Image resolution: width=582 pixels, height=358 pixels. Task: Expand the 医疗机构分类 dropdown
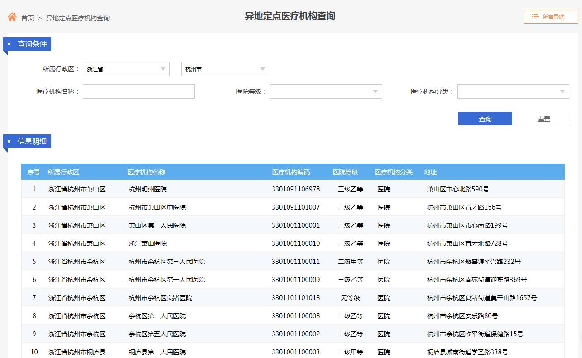point(513,91)
